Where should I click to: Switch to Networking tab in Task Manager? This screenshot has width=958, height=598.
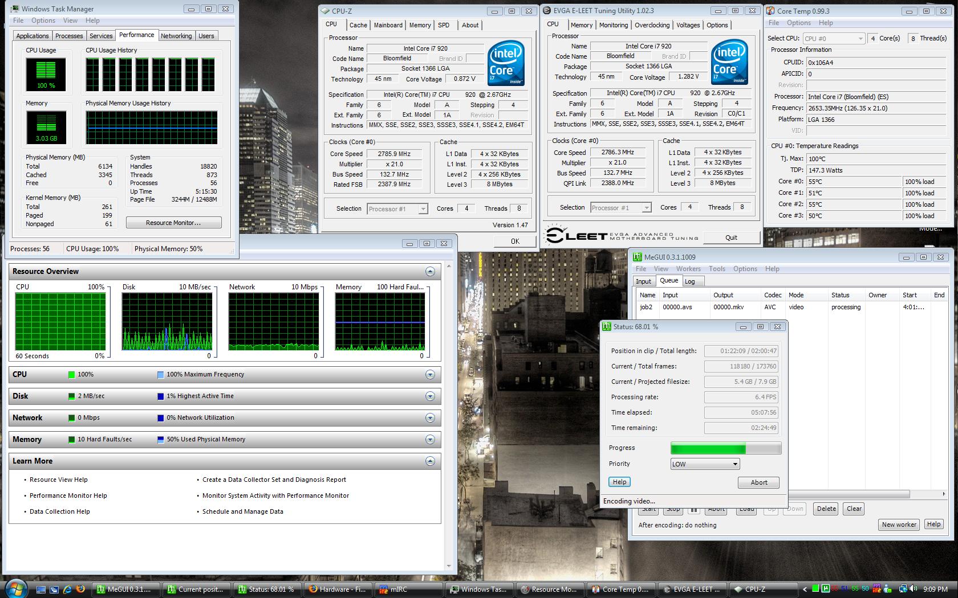tap(176, 36)
